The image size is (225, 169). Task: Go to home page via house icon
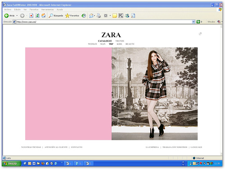44,16
